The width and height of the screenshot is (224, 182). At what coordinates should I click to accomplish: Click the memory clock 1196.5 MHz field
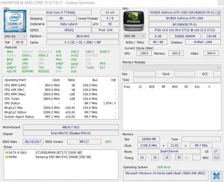pos(149,145)
